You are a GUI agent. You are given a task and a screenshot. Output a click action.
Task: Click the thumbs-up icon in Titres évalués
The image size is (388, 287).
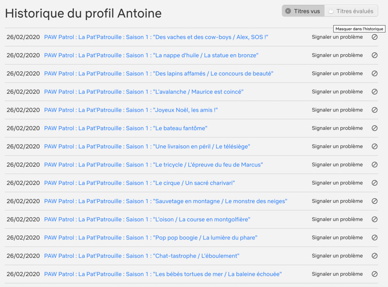pyautogui.click(x=331, y=11)
